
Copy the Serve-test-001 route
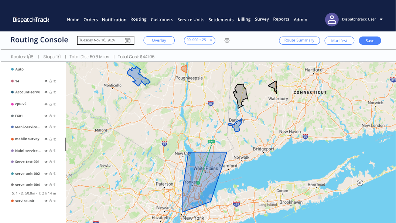tap(55, 162)
